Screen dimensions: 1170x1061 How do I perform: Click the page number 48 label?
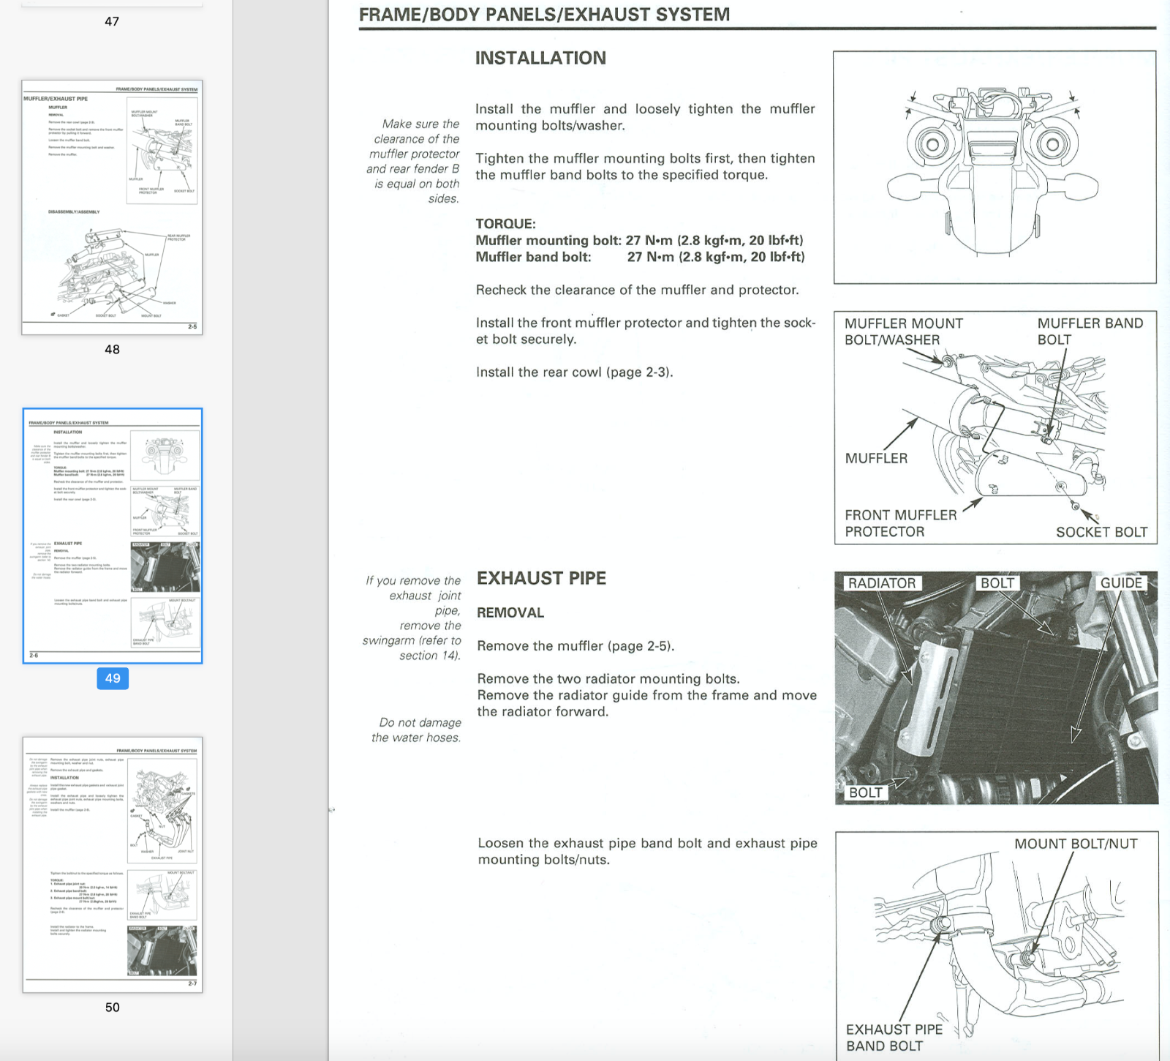pos(112,349)
